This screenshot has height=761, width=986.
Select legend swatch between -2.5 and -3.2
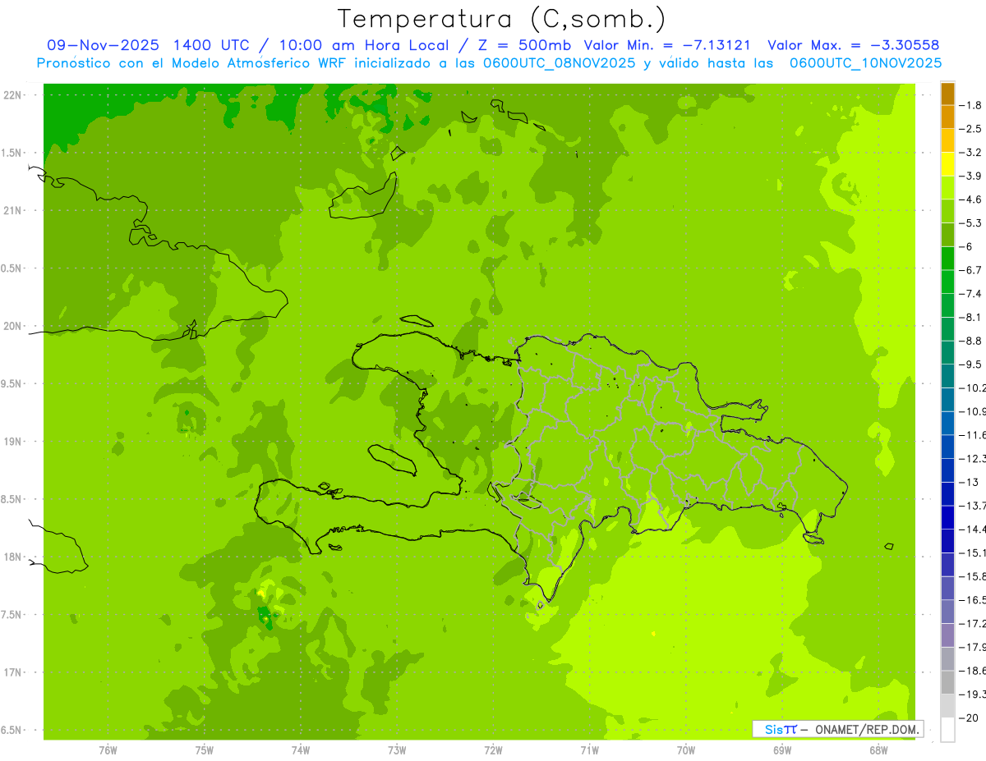(x=947, y=140)
